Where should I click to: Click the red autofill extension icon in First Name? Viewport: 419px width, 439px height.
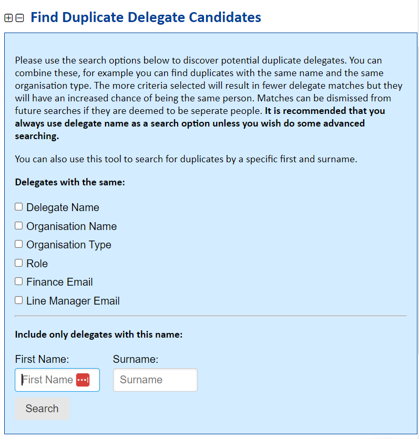[x=84, y=379]
